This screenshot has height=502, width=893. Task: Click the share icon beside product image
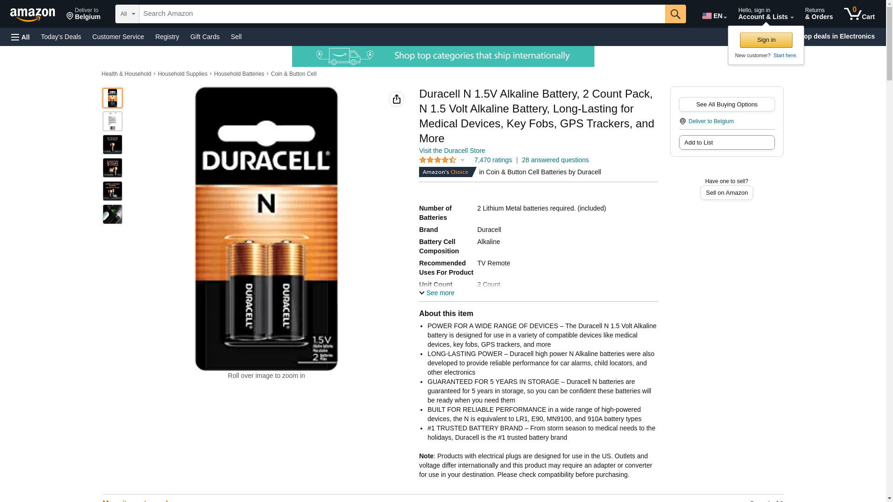[x=396, y=99]
